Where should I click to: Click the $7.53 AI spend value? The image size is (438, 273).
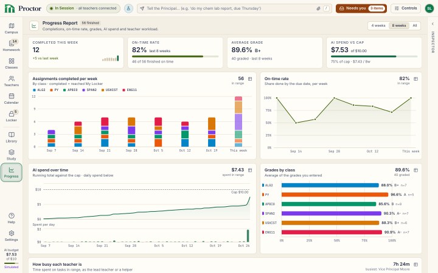(339, 50)
